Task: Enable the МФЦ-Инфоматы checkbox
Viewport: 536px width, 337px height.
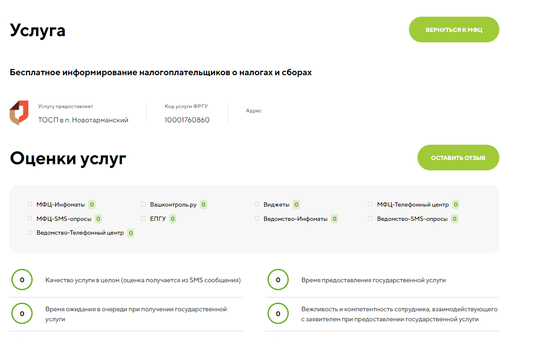Action: point(30,205)
